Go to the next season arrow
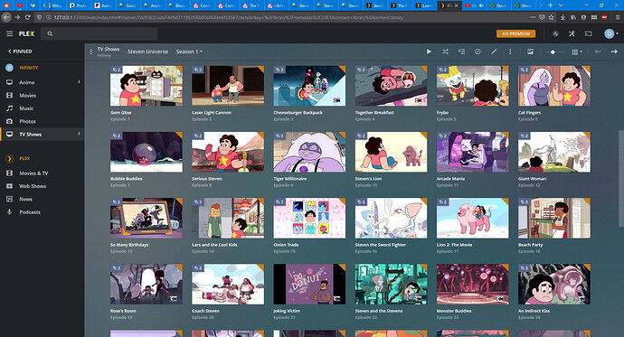 614,51
